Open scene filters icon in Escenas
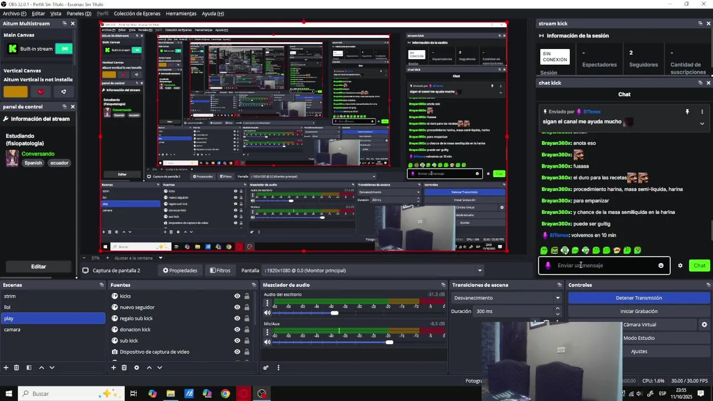 coord(29,368)
